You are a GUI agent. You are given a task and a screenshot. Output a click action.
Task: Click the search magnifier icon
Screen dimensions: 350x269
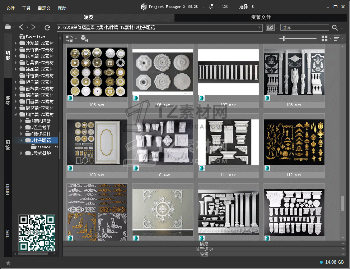(335, 28)
